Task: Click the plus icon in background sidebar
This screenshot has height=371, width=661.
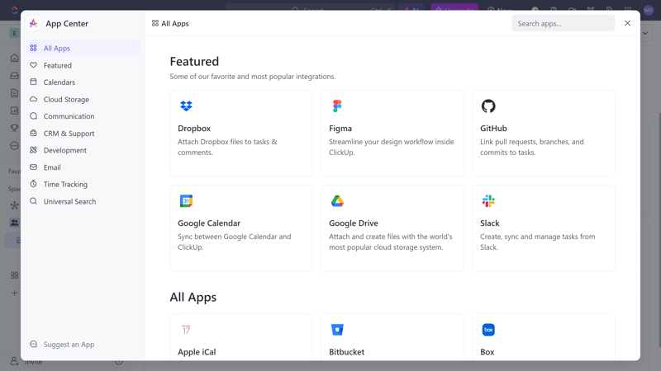Action: click(x=14, y=293)
